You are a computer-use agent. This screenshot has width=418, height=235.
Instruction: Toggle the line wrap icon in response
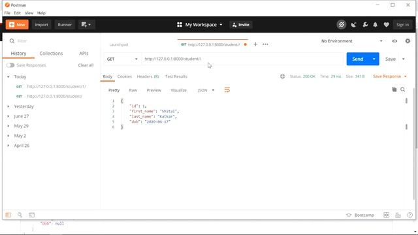227,90
